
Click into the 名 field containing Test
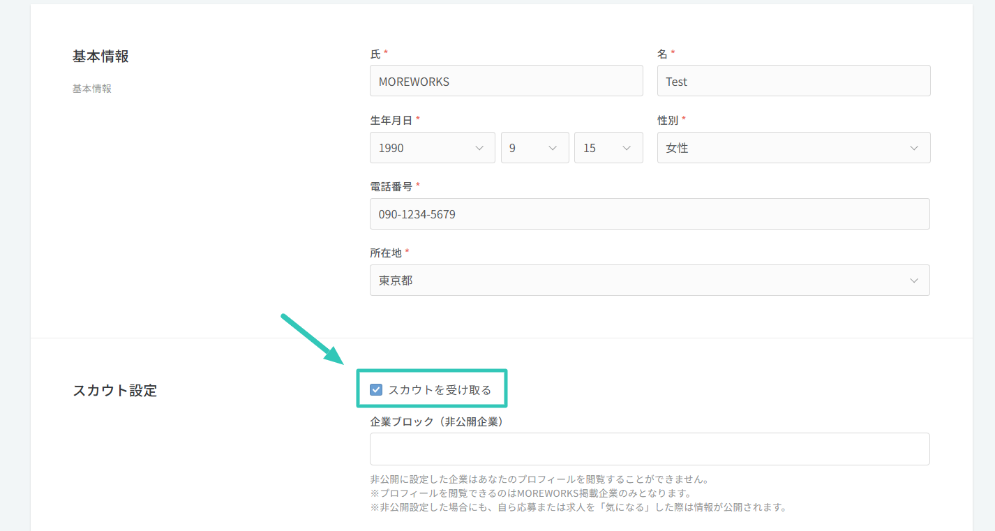click(793, 81)
